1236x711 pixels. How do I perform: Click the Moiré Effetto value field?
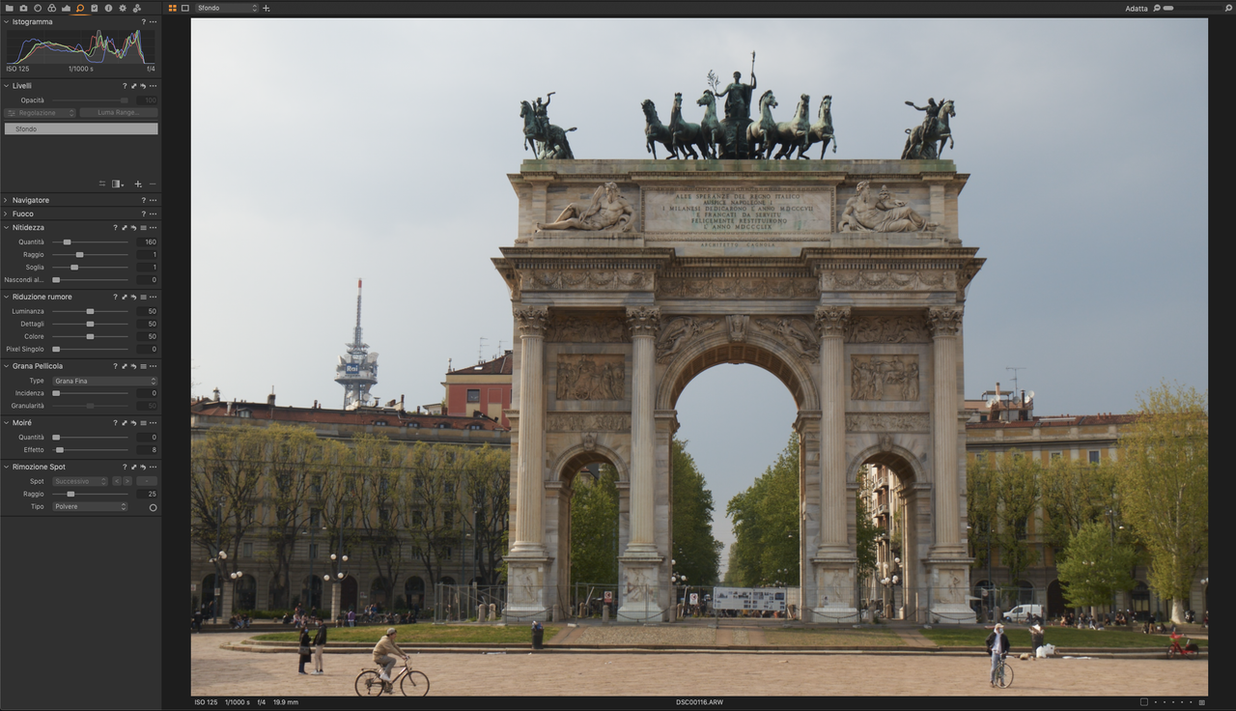(x=147, y=450)
